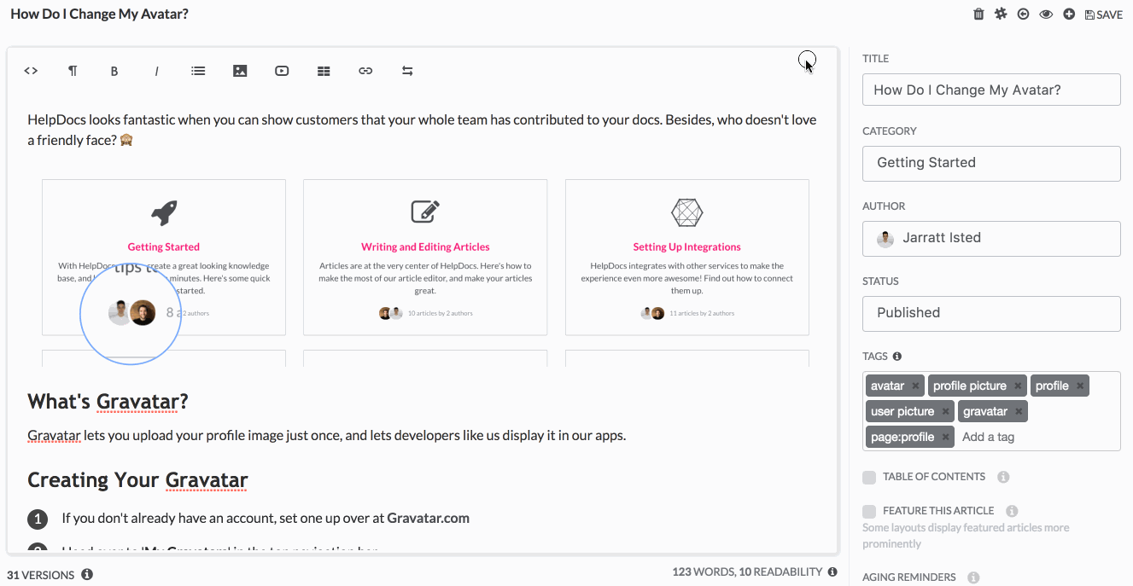Insert a list using the list icon
Image resolution: width=1133 pixels, height=586 pixels.
click(198, 71)
